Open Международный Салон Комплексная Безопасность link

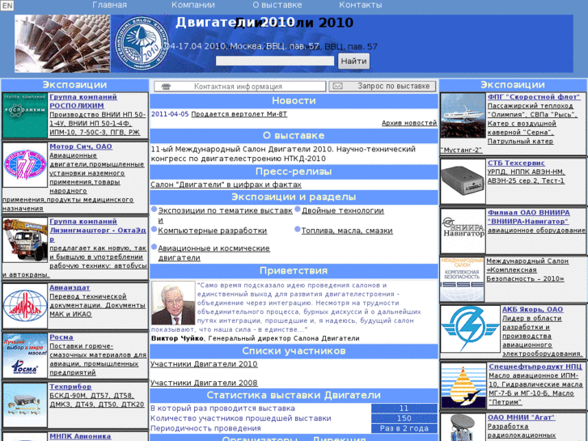[527, 269]
